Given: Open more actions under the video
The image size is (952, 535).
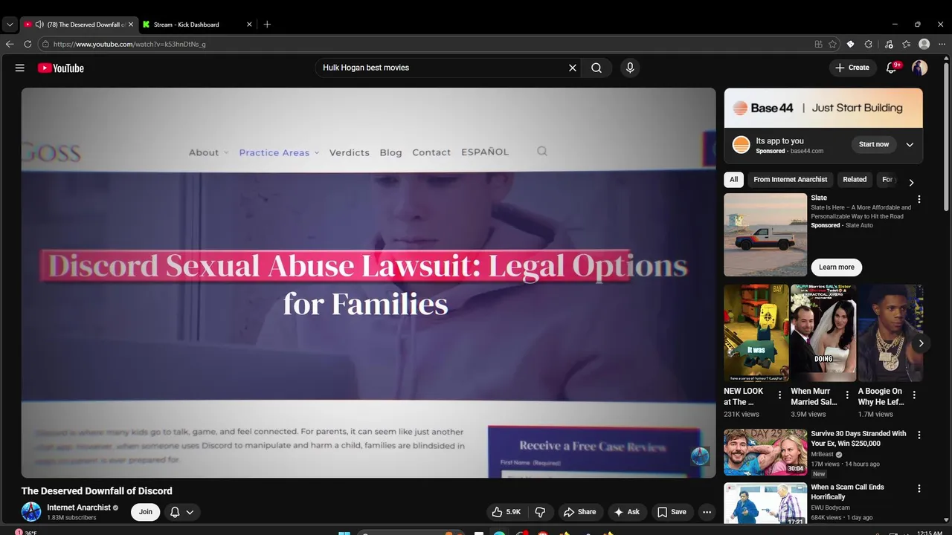Looking at the screenshot, I should pos(707,512).
